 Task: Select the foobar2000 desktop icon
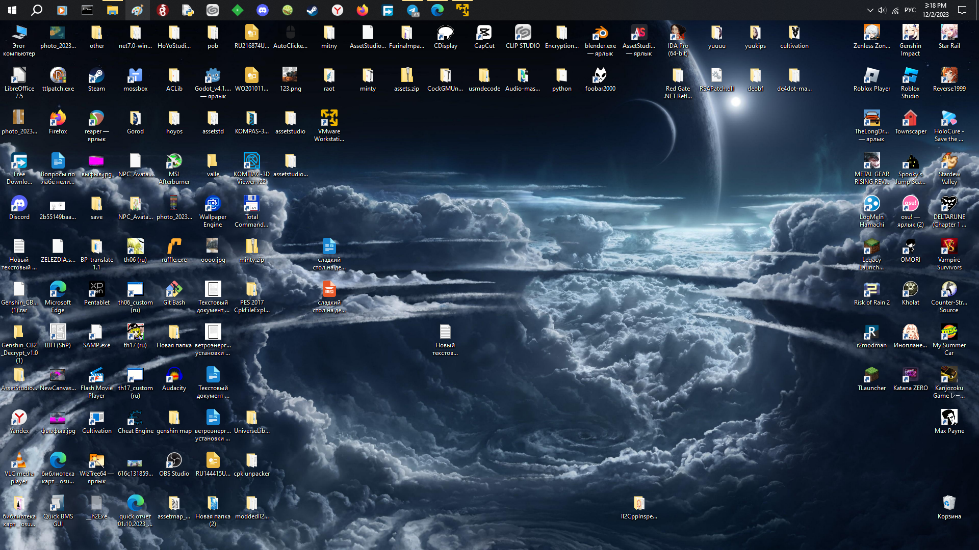(600, 76)
